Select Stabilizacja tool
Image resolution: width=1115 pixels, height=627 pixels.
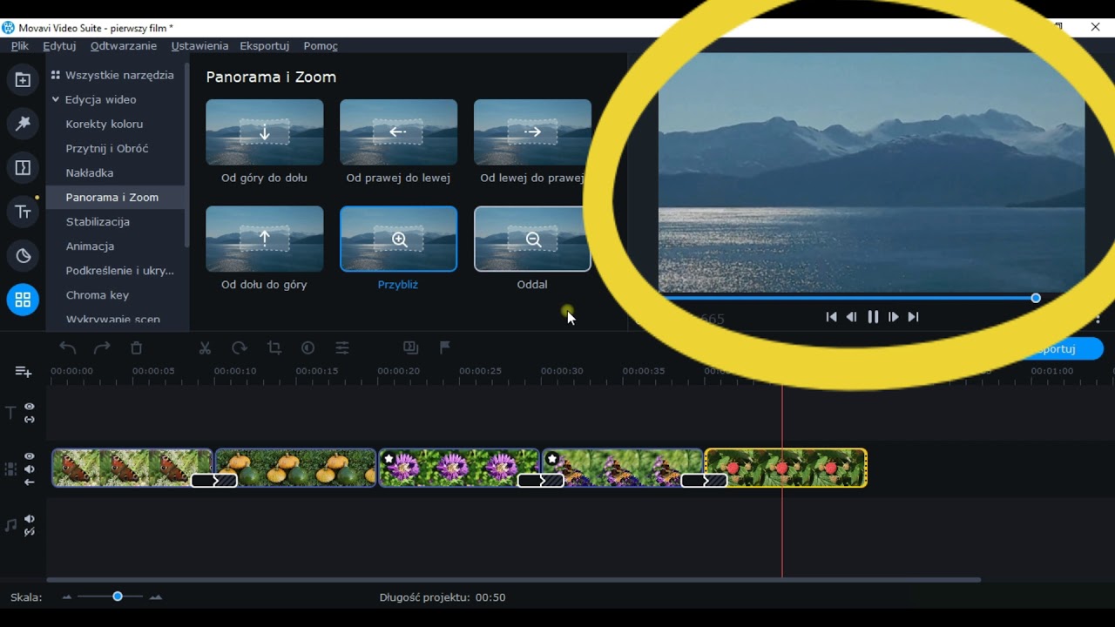point(98,221)
